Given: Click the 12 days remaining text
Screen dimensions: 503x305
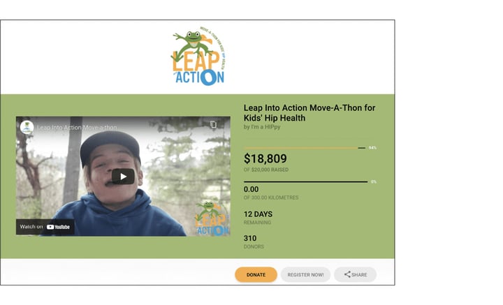Looking at the screenshot, I should (258, 214).
